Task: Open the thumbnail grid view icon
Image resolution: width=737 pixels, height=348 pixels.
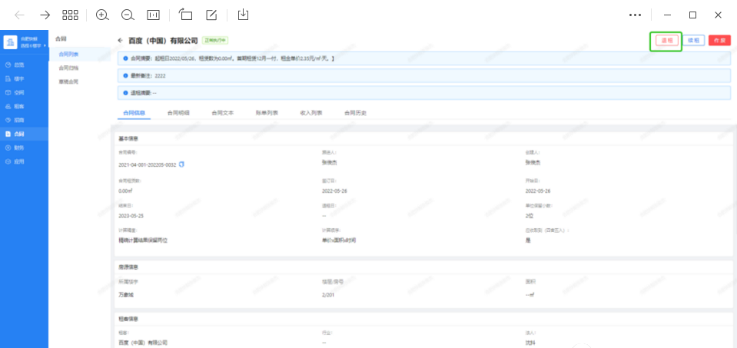Action: click(70, 15)
